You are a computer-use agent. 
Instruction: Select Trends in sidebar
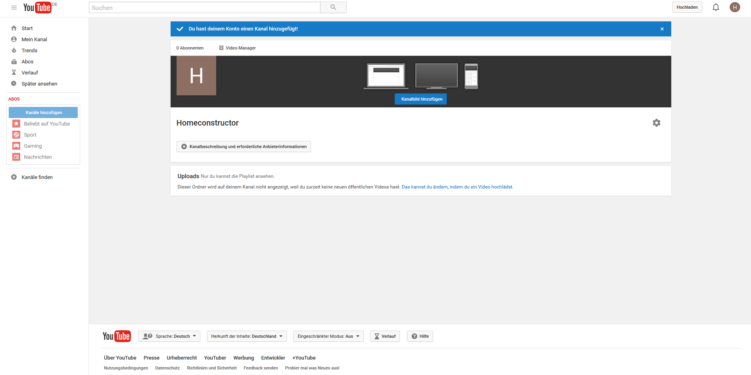coord(29,50)
